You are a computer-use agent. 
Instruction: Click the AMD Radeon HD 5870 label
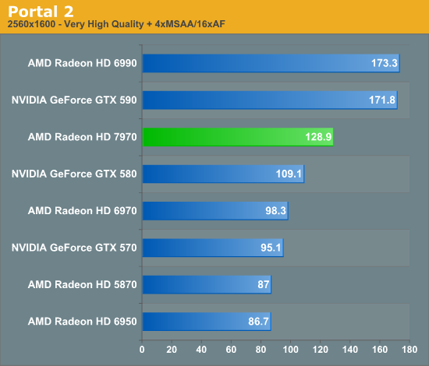(82, 284)
